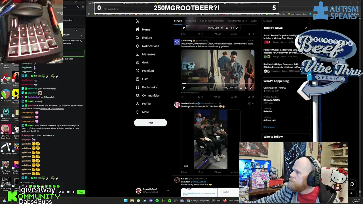Open settings gear on top video
363x204 pixels.
tap(227, 28)
